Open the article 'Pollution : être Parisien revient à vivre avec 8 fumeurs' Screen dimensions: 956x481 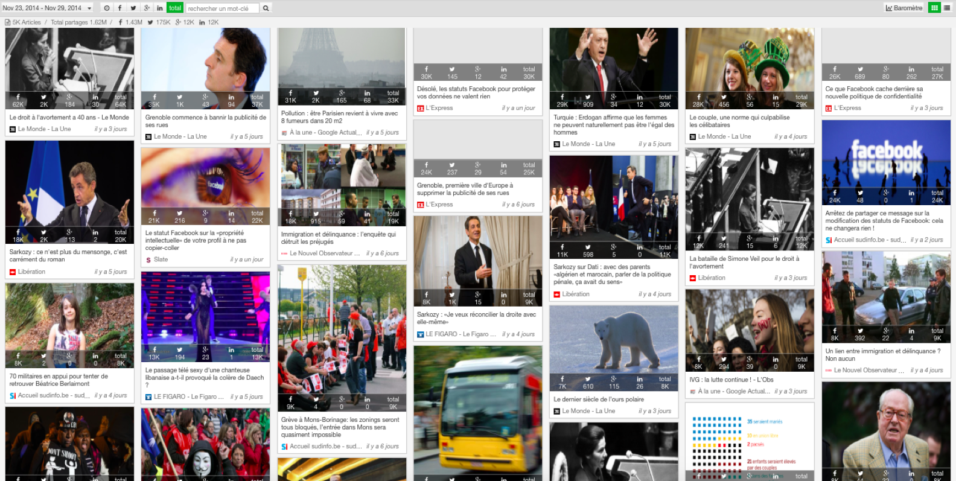pos(340,117)
